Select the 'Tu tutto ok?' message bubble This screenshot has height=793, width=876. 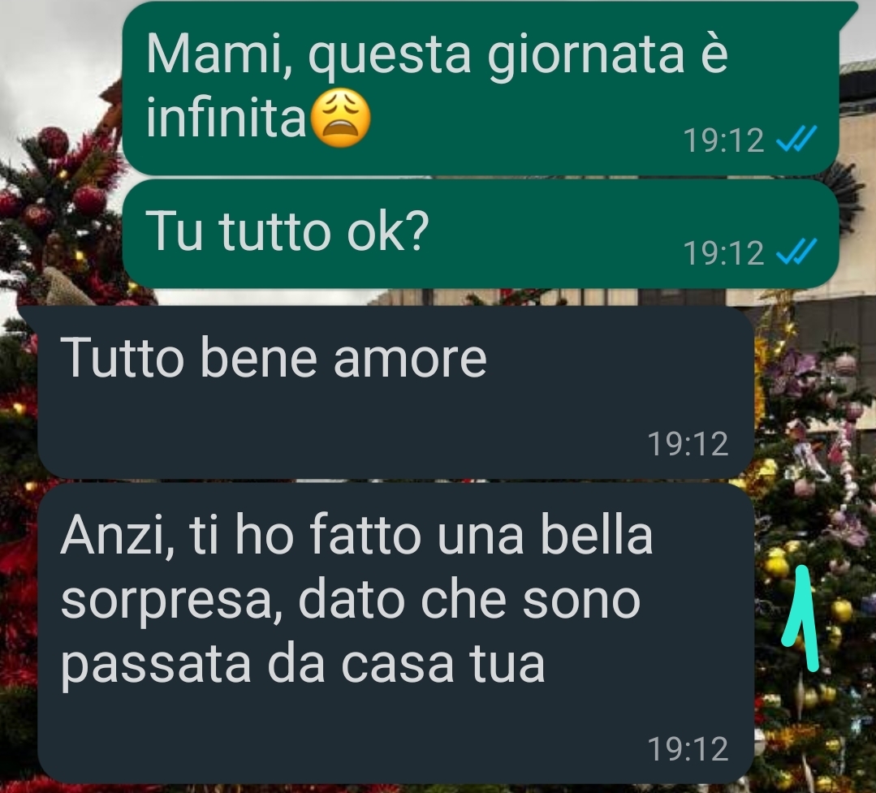tap(481, 234)
